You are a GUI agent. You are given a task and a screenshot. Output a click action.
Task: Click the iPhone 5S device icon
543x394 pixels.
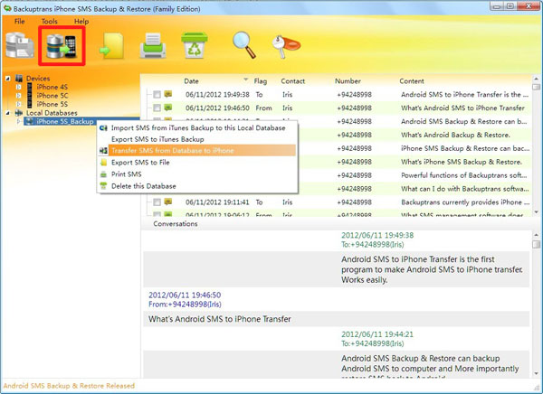click(x=30, y=104)
